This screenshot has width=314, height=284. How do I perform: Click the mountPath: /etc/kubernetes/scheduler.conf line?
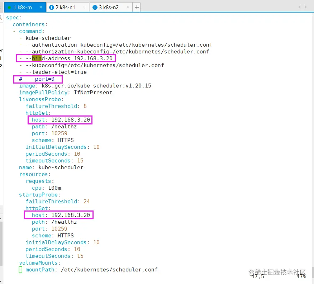click(88, 270)
